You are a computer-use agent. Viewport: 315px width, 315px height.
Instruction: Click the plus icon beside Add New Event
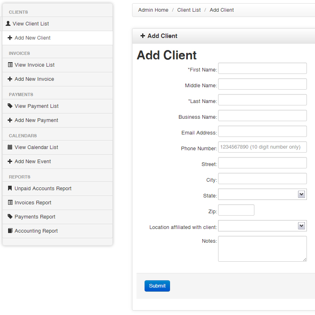pos(10,162)
